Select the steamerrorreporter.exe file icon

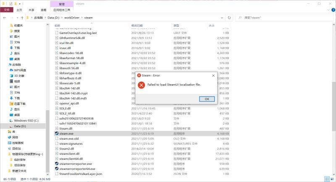point(57,164)
